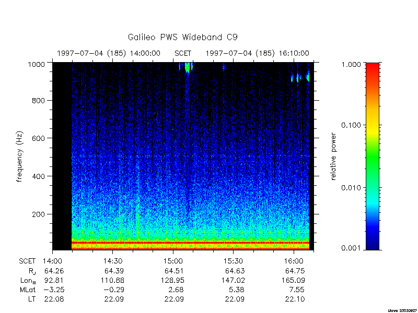
Task: Click the SCET time "16:00"
Action: tap(294, 261)
